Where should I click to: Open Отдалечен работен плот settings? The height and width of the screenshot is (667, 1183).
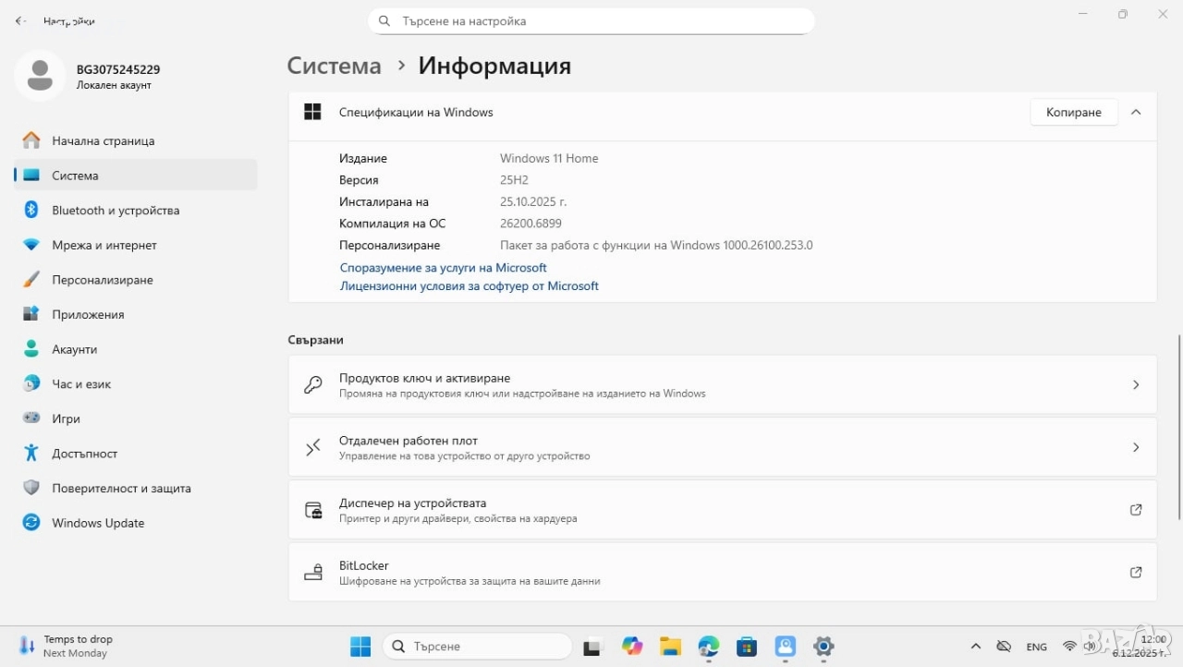coord(722,447)
